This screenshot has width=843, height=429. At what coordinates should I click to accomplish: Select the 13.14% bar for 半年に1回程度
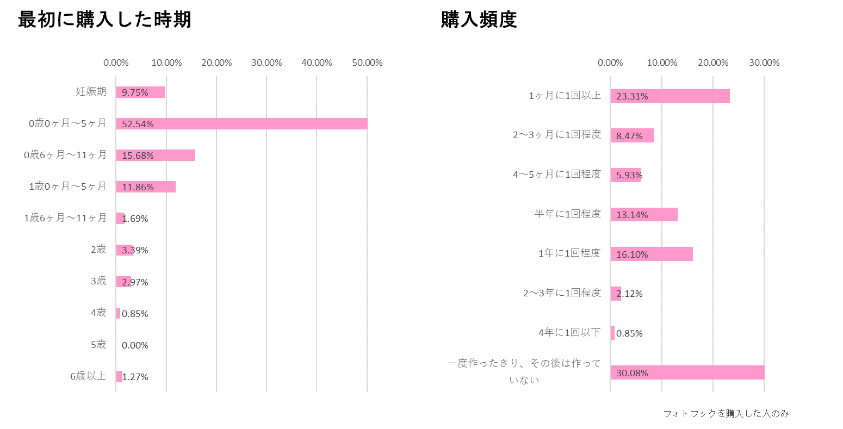pos(643,214)
